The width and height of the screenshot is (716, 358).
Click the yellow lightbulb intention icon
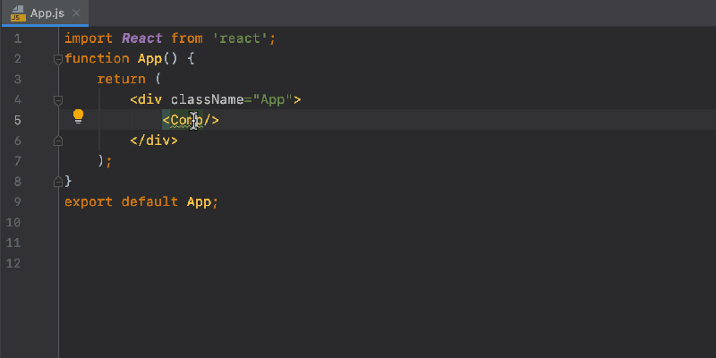[79, 116]
